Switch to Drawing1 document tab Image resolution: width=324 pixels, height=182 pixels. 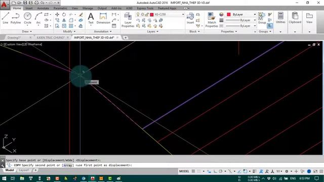tap(14, 37)
